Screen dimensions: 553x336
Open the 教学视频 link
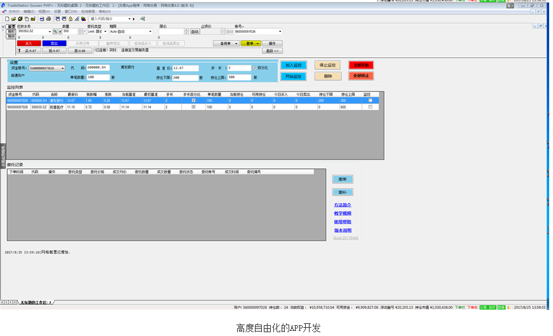tap(342, 213)
